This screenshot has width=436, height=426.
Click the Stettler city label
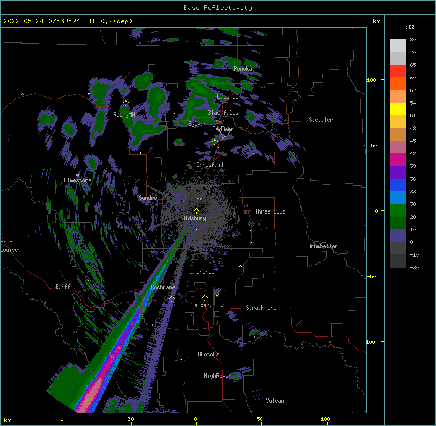(x=321, y=120)
